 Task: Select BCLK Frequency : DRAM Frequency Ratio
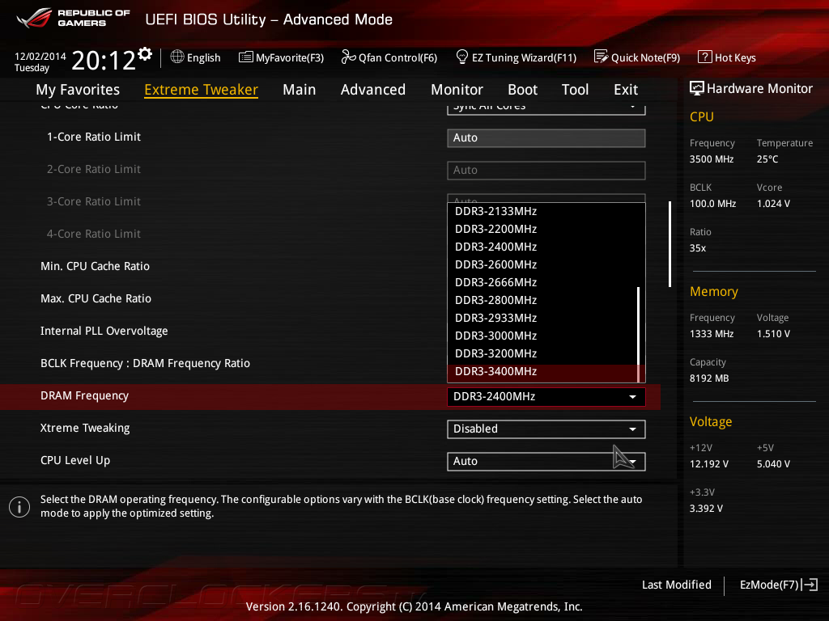[x=146, y=363]
